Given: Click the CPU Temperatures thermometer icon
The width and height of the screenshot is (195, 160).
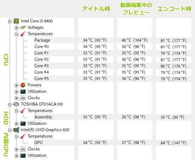Looking at the screenshot, I should 23,34.
